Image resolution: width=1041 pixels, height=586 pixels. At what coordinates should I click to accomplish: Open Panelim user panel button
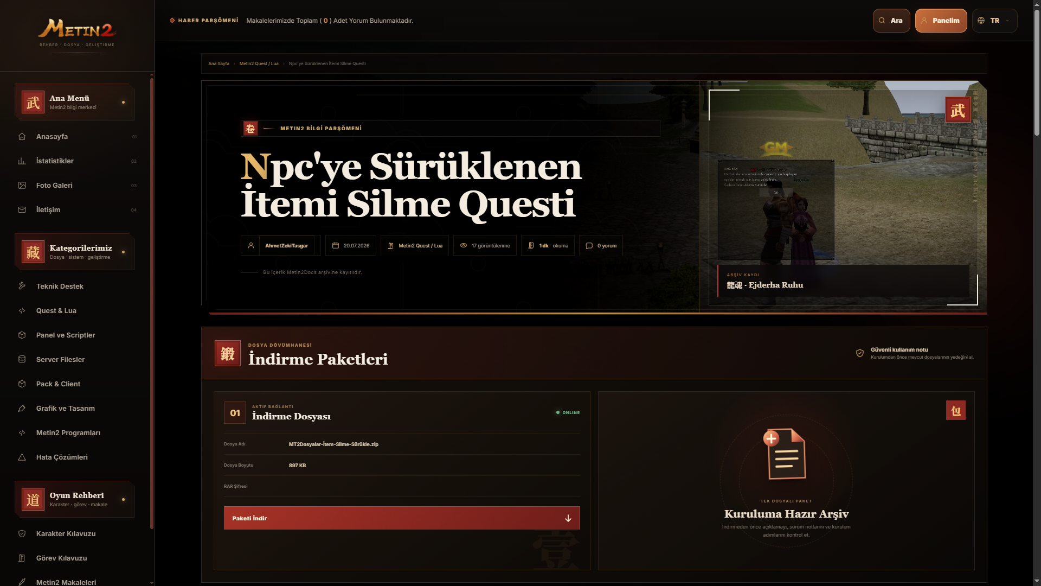tap(941, 21)
